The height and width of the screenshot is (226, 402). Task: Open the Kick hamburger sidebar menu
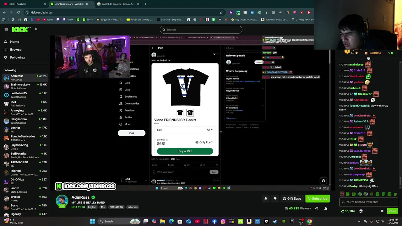(x=6, y=30)
